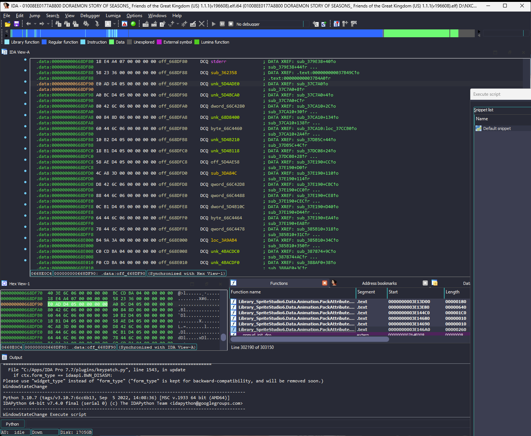Screen dimensions: 531x436
Task: Click the Lumina function legend swatch
Action: 197,42
